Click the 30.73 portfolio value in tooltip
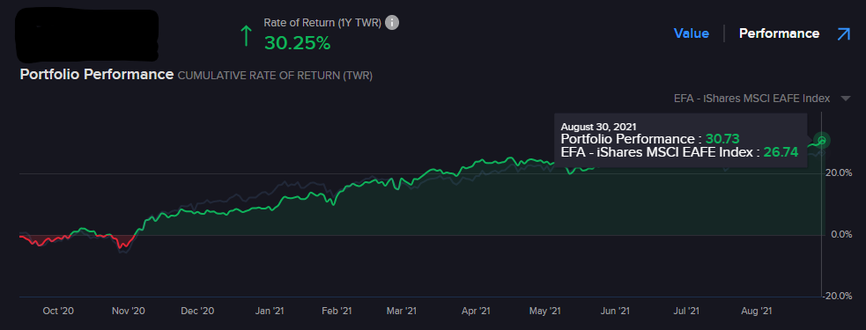This screenshot has width=866, height=330. 722,139
